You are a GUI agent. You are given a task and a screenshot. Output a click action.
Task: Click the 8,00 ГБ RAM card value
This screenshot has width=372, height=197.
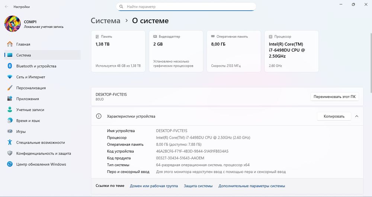(218, 44)
